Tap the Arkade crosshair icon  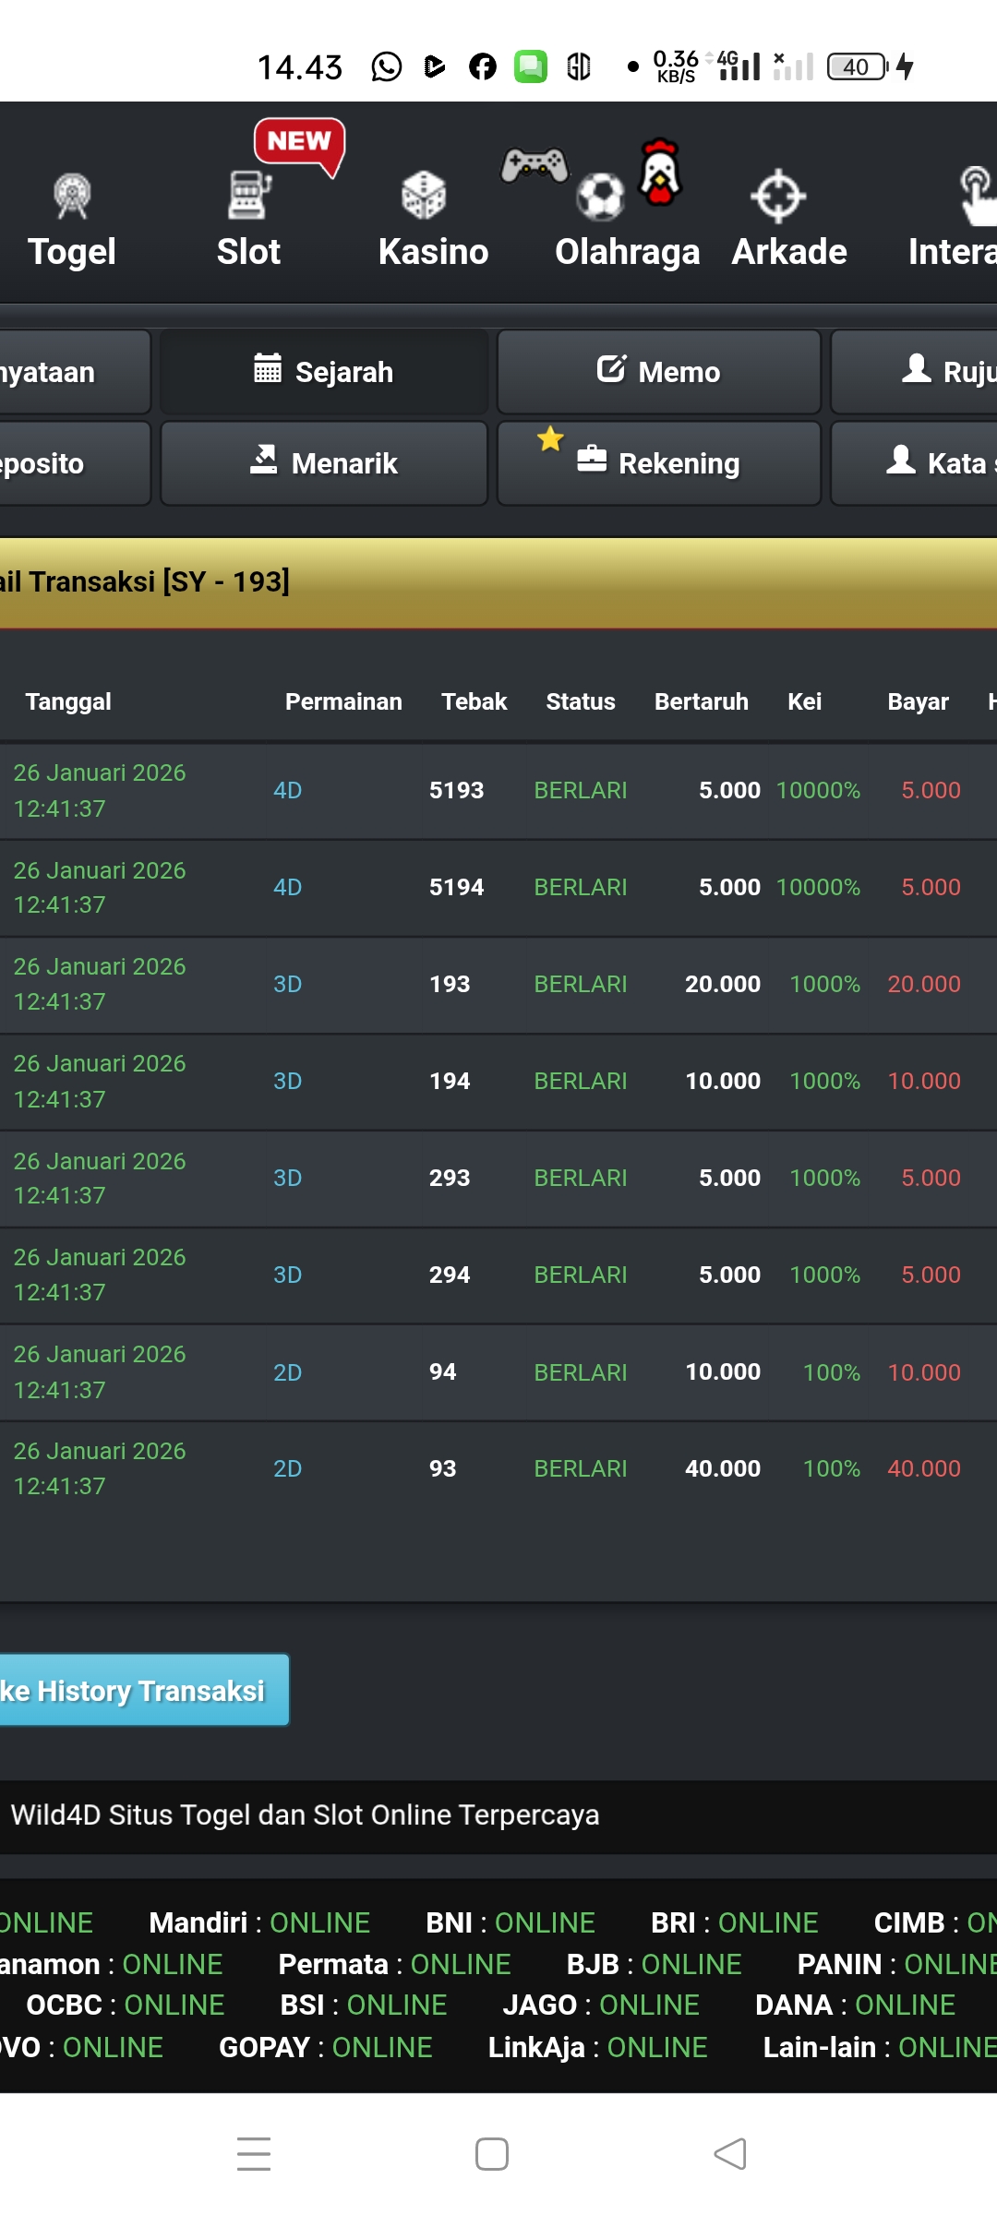pos(778,196)
